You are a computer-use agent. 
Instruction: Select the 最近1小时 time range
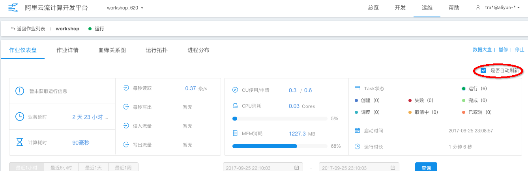pos(26,167)
